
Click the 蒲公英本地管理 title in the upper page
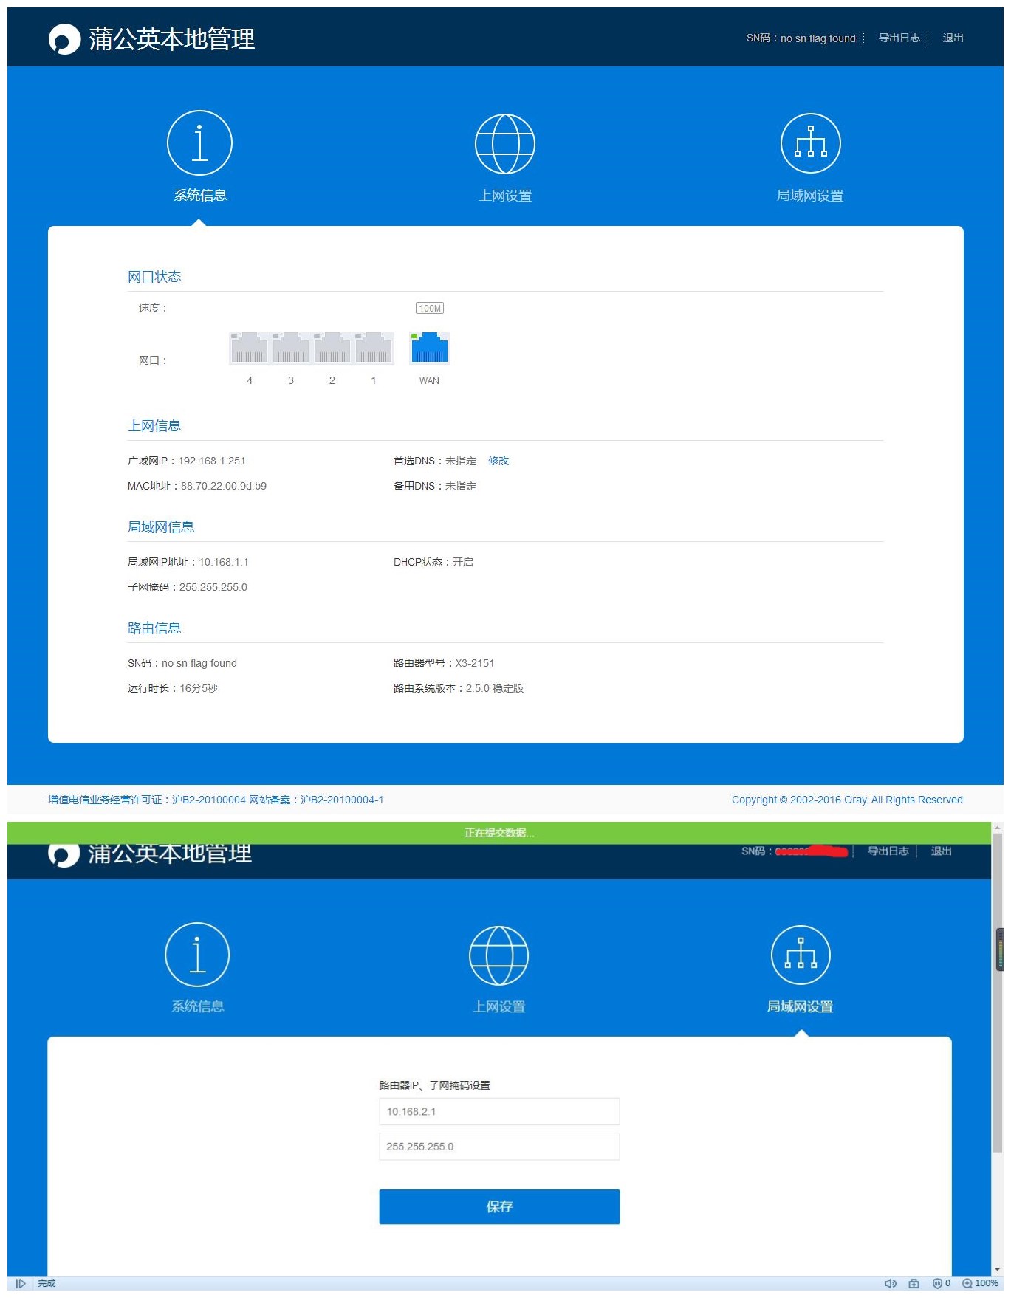(x=172, y=39)
